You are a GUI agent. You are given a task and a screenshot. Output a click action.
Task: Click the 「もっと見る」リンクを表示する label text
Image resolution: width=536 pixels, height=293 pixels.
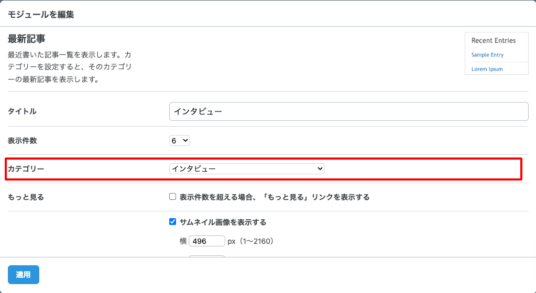274,197
